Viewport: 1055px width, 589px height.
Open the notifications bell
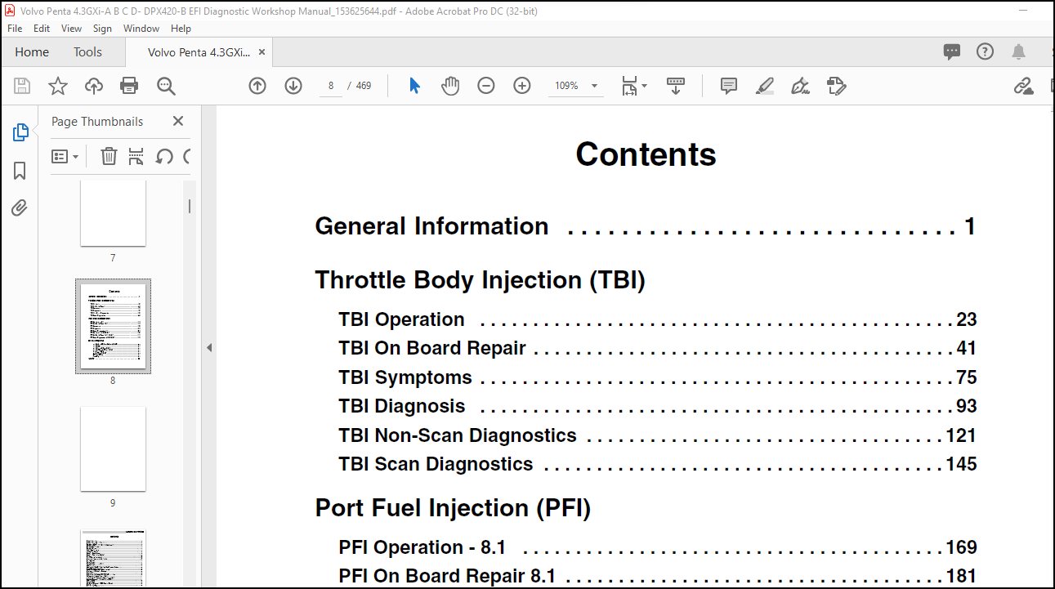tap(1018, 51)
